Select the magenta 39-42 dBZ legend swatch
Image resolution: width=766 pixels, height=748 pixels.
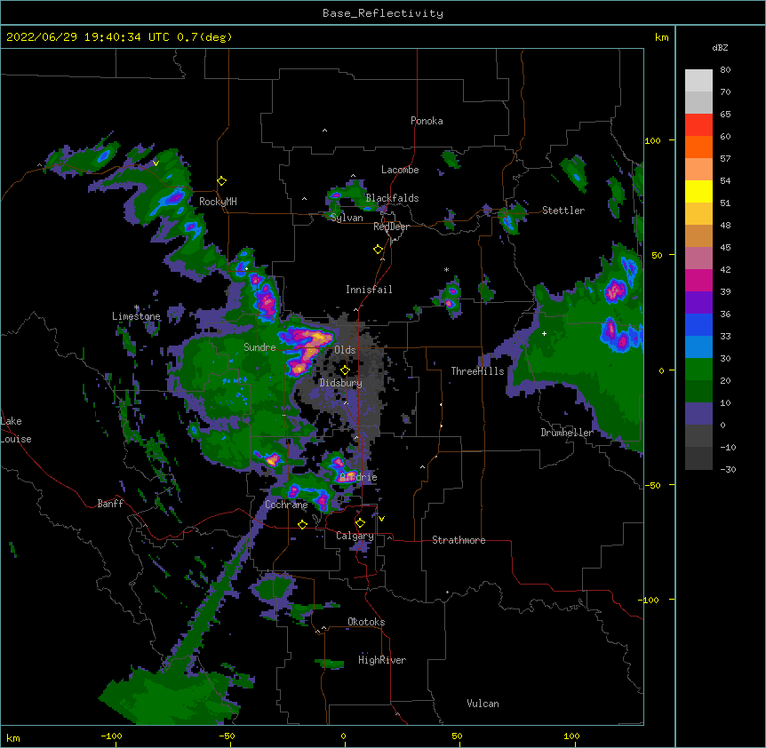pyautogui.click(x=698, y=280)
